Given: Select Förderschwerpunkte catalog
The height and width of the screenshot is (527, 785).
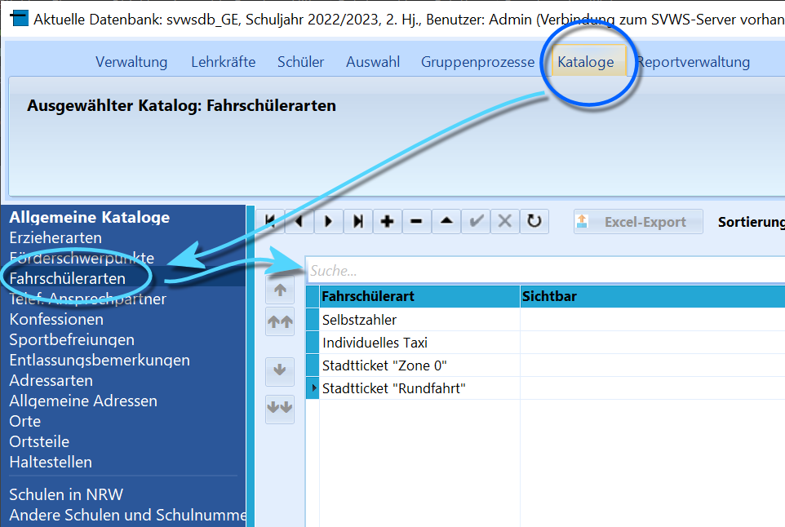Looking at the screenshot, I should [x=82, y=259].
